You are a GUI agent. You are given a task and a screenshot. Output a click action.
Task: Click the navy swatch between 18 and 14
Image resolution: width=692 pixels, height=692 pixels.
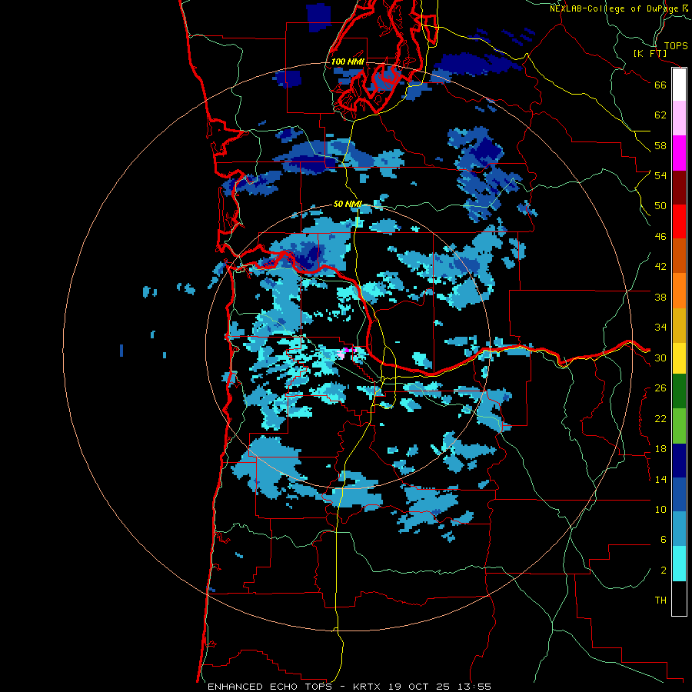click(x=679, y=461)
